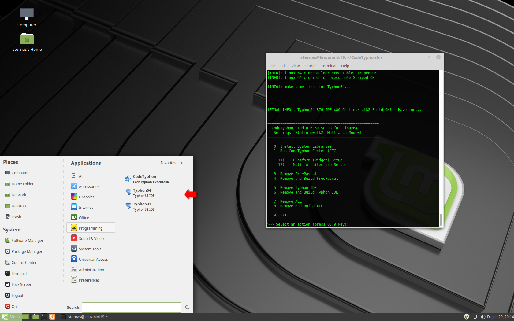Open Internet category
This screenshot has height=321, width=514.
pyautogui.click(x=91, y=207)
